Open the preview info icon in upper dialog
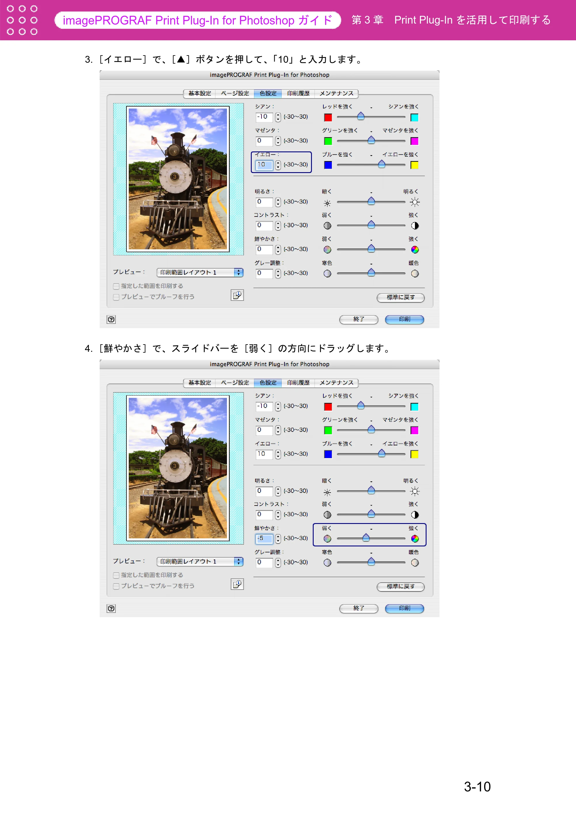 tap(237, 295)
